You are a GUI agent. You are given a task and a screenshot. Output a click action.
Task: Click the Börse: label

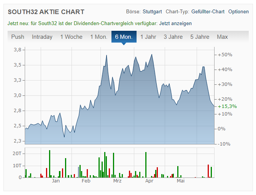point(133,11)
